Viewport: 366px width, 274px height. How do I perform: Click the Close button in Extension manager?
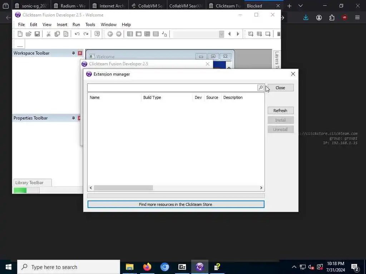tap(281, 88)
